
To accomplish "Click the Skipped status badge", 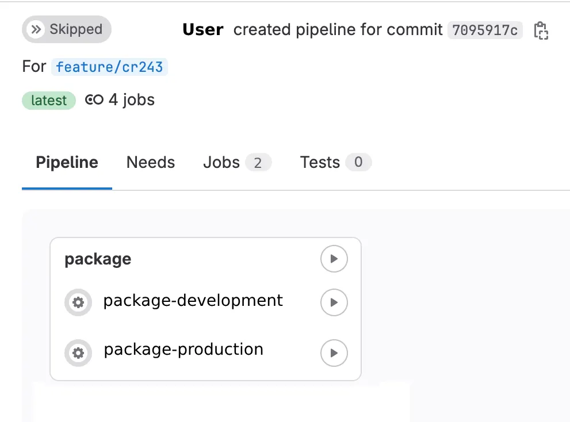I will tap(66, 29).
